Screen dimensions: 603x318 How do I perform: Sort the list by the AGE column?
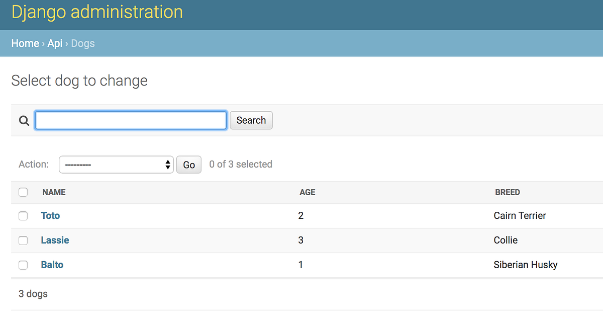point(307,192)
